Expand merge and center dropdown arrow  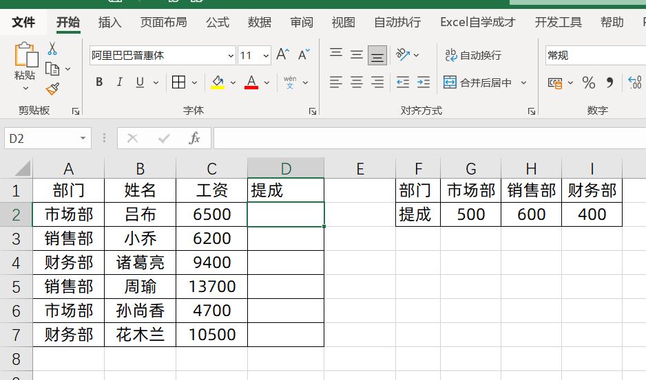pyautogui.click(x=523, y=82)
